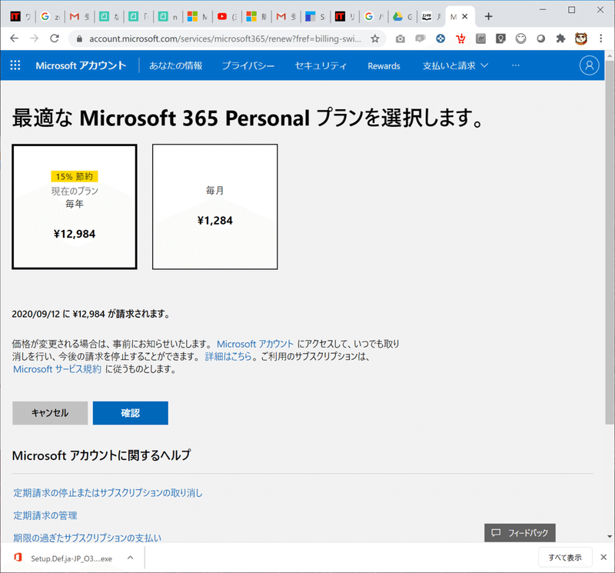Open the red shopping cart extension
Screen dimensions: 615x573
click(460, 38)
